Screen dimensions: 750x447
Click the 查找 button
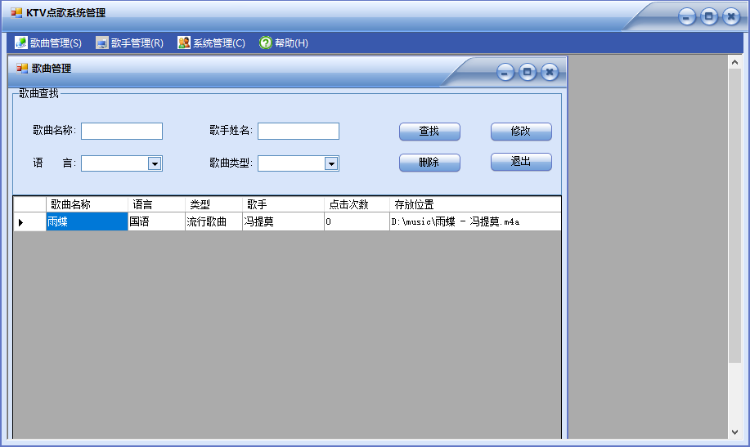429,132
